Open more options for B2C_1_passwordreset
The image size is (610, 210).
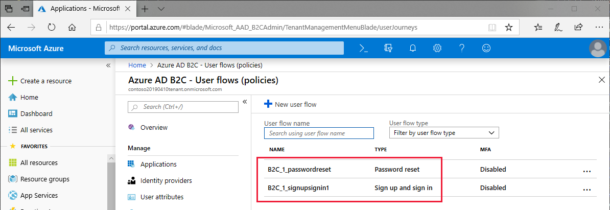(x=587, y=171)
